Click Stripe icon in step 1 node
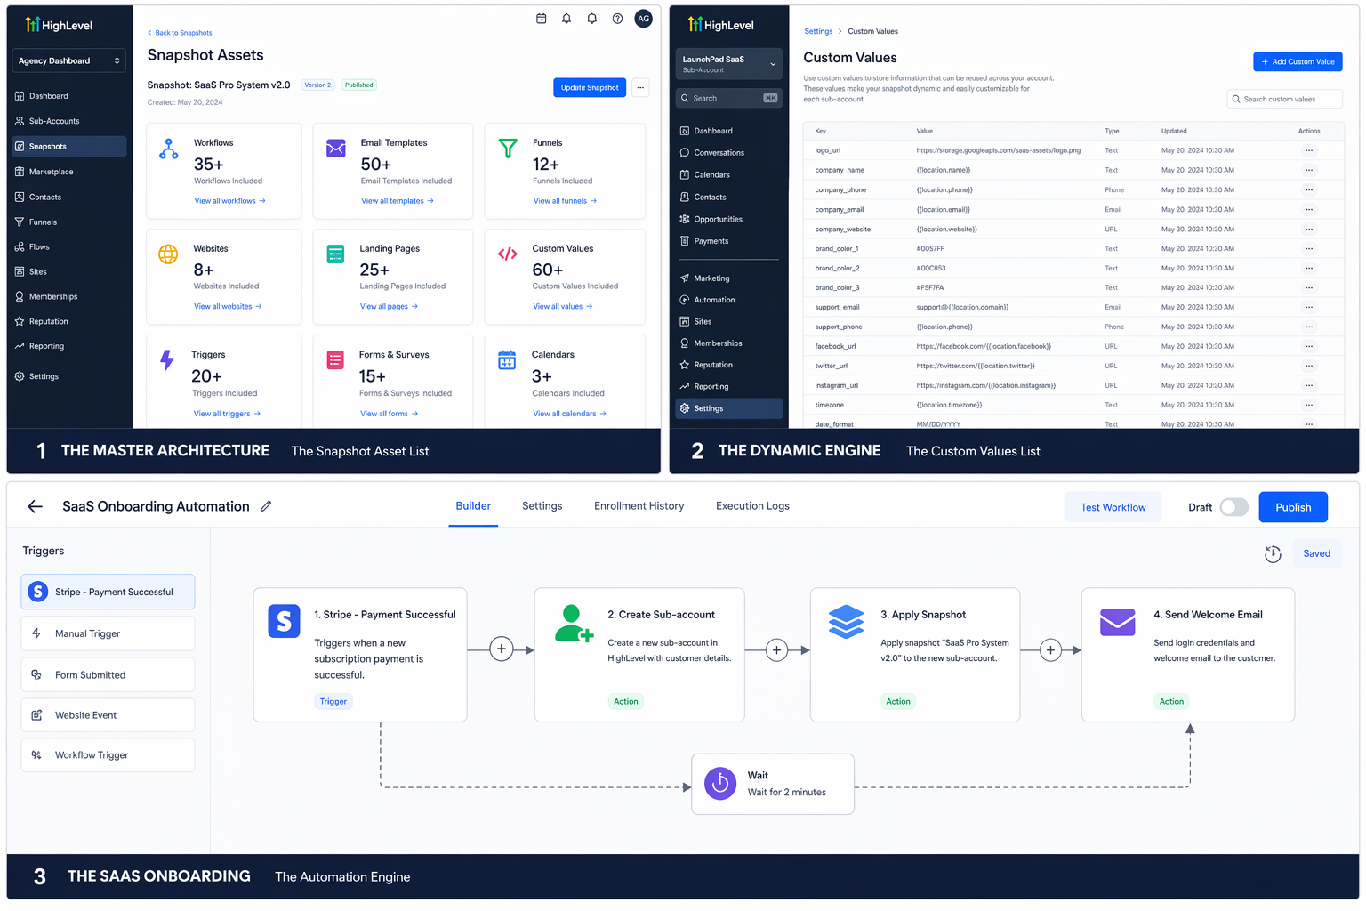This screenshot has height=911, width=1366. (285, 621)
